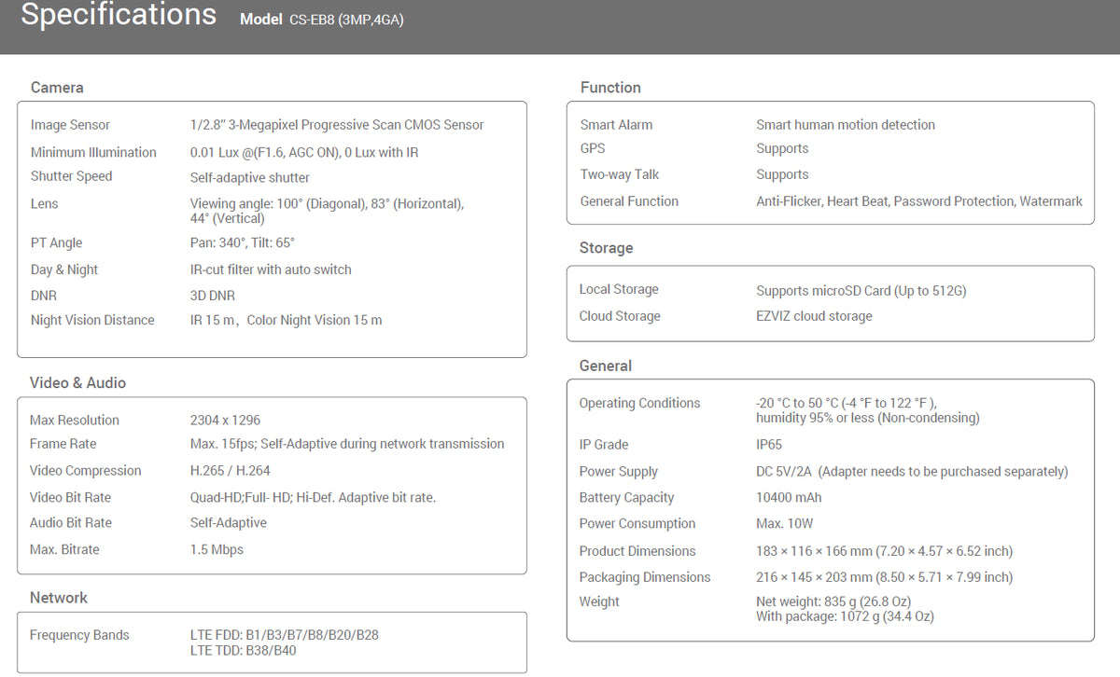The width and height of the screenshot is (1120, 677).
Task: Select the IP65 grade value
Action: pyautogui.click(x=769, y=445)
